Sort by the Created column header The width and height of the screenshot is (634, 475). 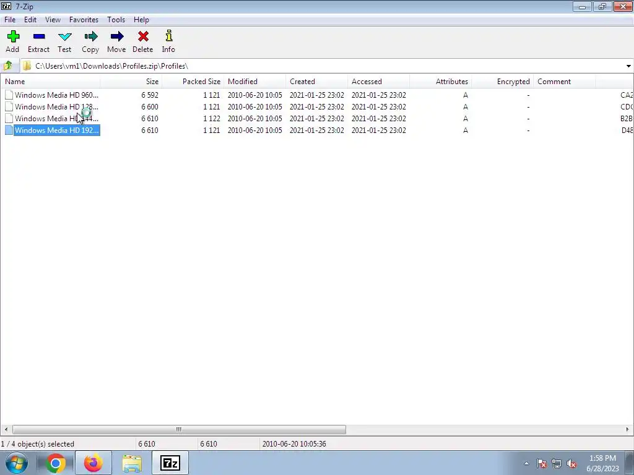click(316, 81)
